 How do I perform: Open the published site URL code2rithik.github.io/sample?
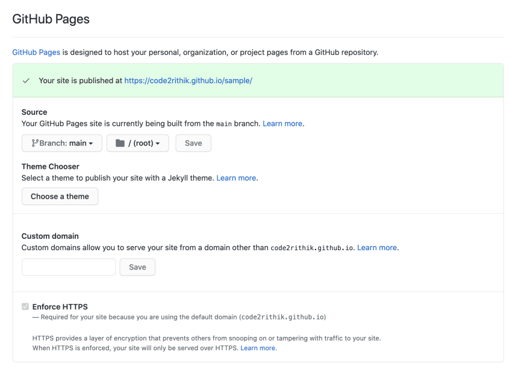coord(189,81)
